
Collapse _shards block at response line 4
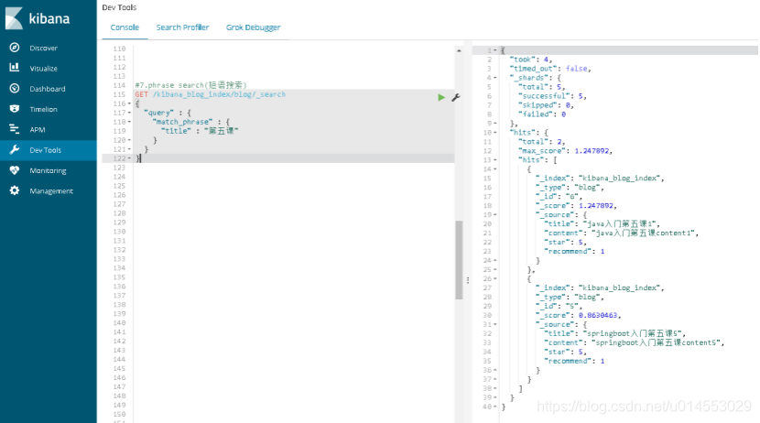pyautogui.click(x=494, y=78)
